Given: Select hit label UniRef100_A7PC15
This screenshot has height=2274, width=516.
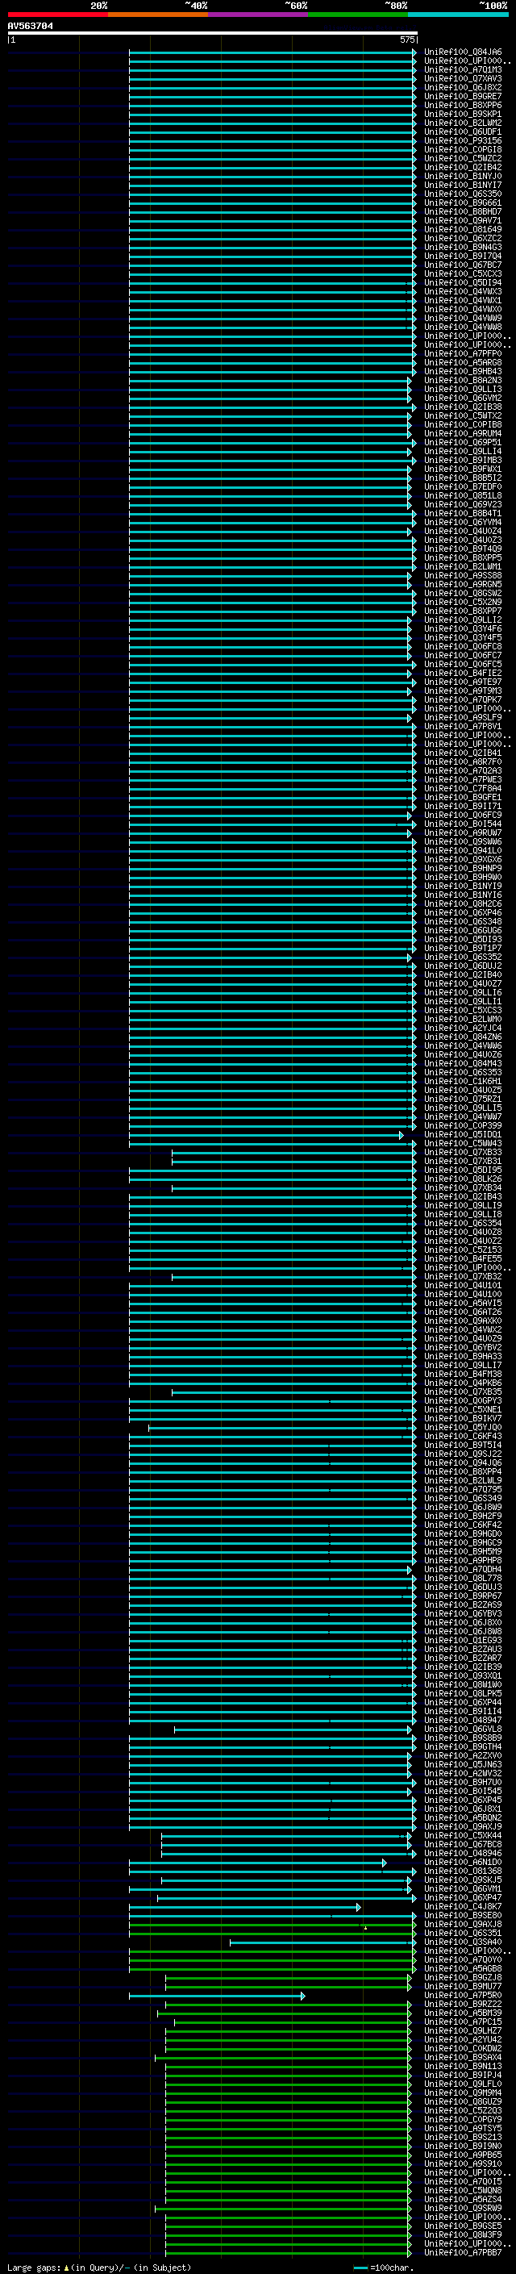Looking at the screenshot, I should click(x=463, y=2022).
